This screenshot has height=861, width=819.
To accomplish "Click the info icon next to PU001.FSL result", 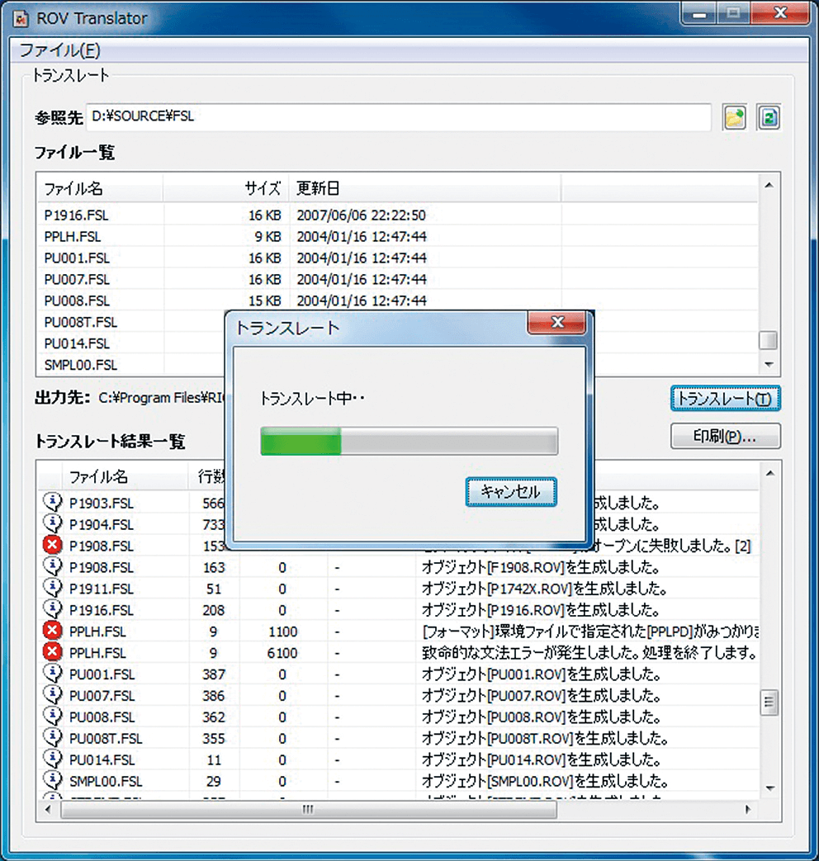I will pos(52,674).
